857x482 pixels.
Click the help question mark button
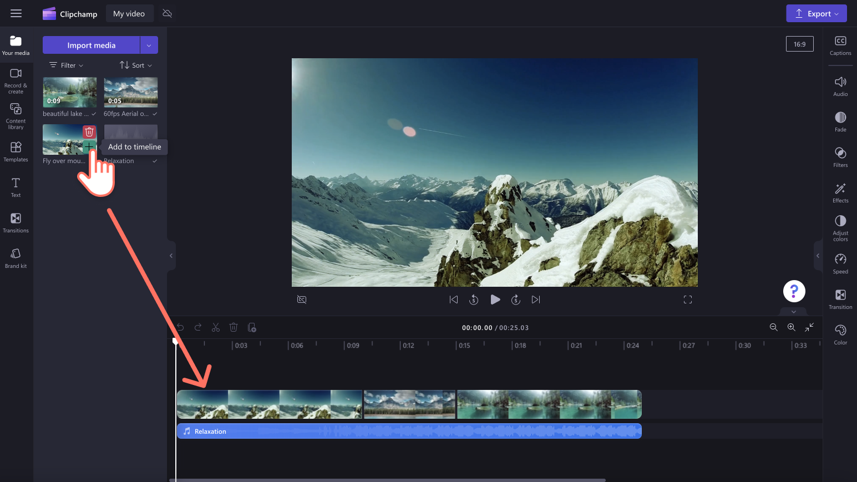coord(794,291)
